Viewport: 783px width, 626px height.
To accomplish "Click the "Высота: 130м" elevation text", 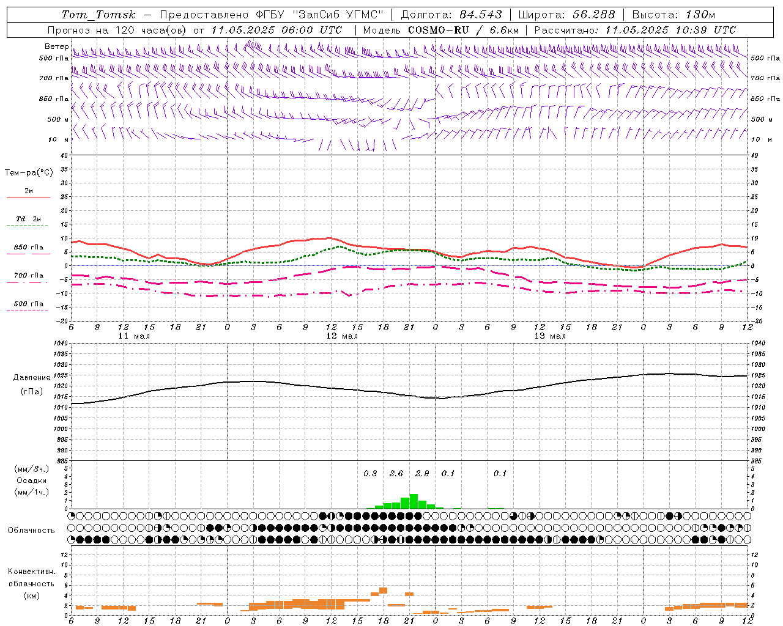I will (674, 15).
